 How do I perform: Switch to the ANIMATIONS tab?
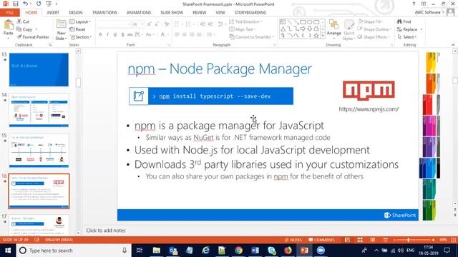click(x=139, y=13)
